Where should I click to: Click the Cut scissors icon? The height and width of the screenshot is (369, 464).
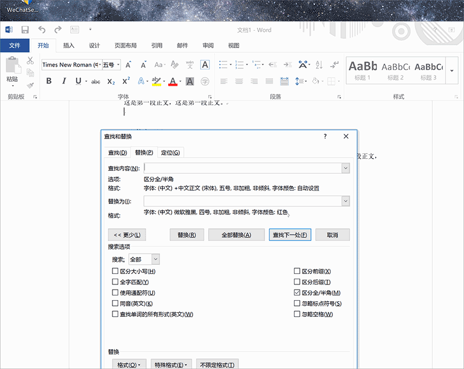[x=30, y=61]
